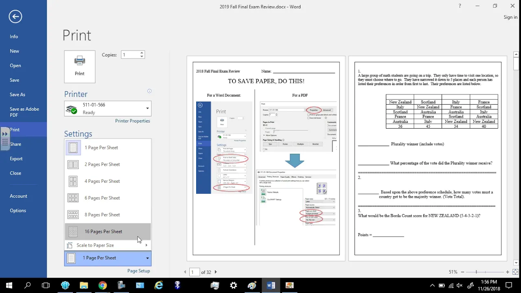This screenshot has height=293, width=521.
Task: Select 6 Pages Per Sheet
Action: (108, 198)
